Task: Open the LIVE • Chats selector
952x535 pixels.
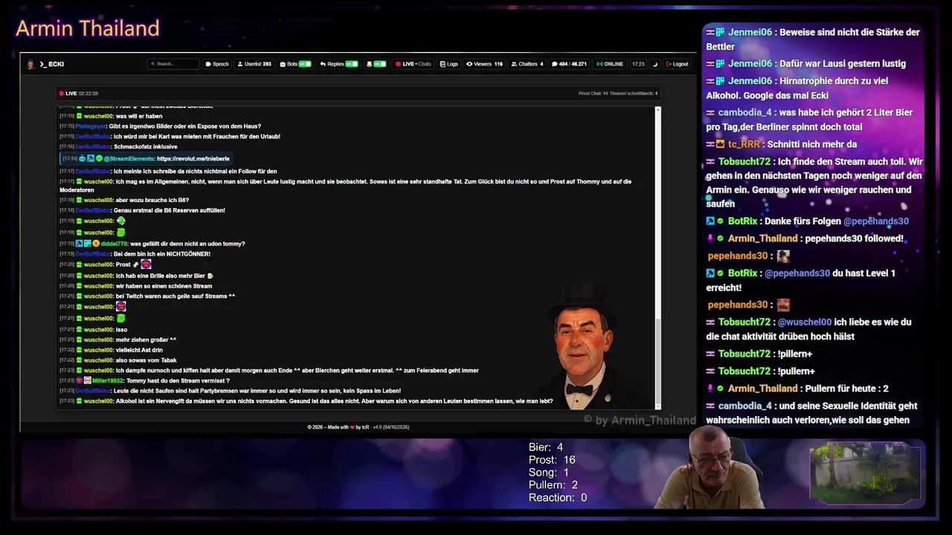Action: (x=414, y=64)
